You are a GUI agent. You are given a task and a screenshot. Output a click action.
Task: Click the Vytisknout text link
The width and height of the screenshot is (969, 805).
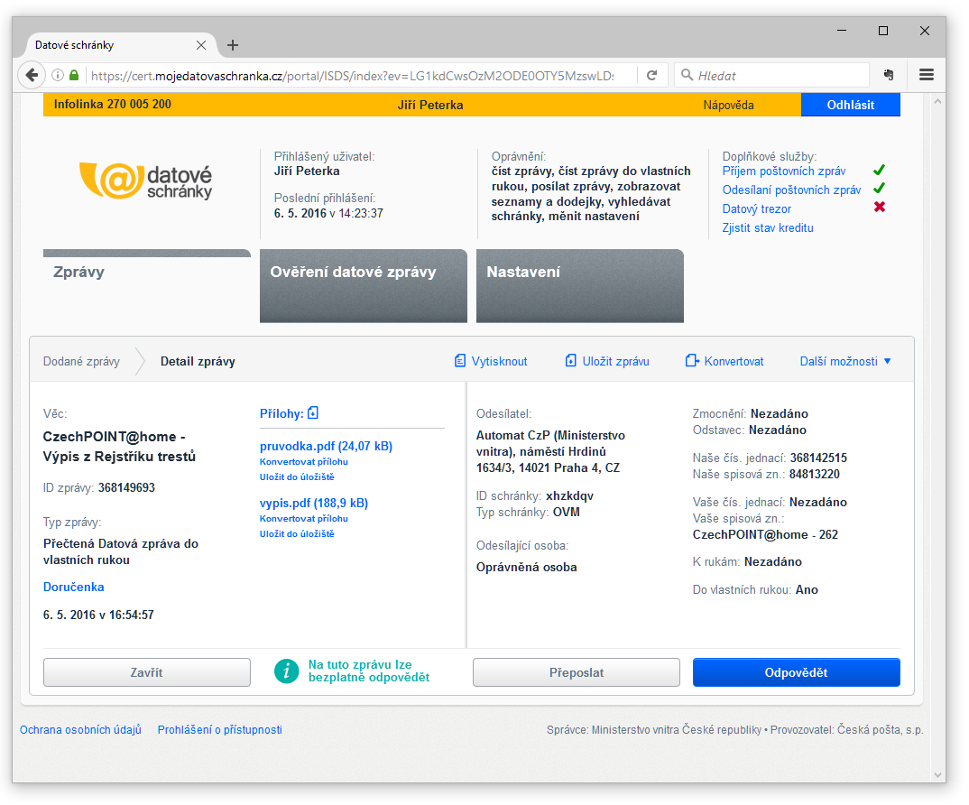pos(499,361)
